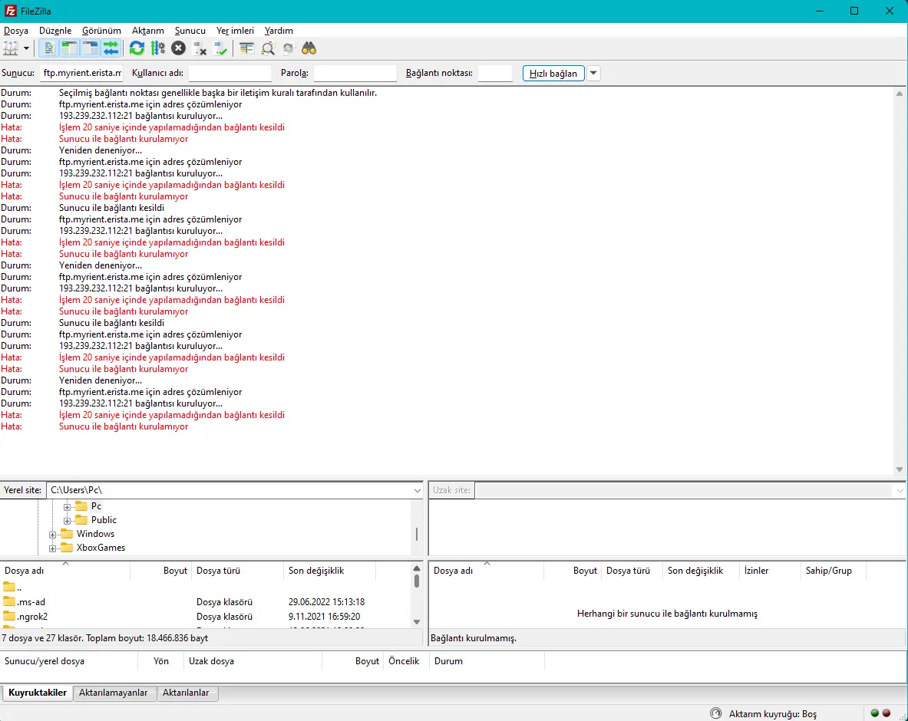Click green activity indicator light
This screenshot has height=721, width=908.
pos(875,713)
